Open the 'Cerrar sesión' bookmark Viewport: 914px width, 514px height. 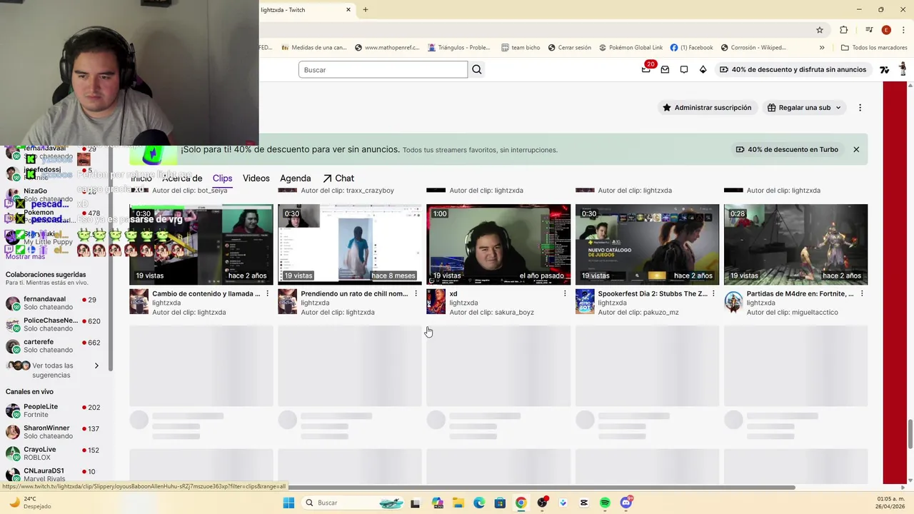570,48
